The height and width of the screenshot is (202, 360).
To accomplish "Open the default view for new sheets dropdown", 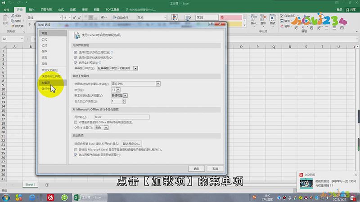I will (125, 96).
